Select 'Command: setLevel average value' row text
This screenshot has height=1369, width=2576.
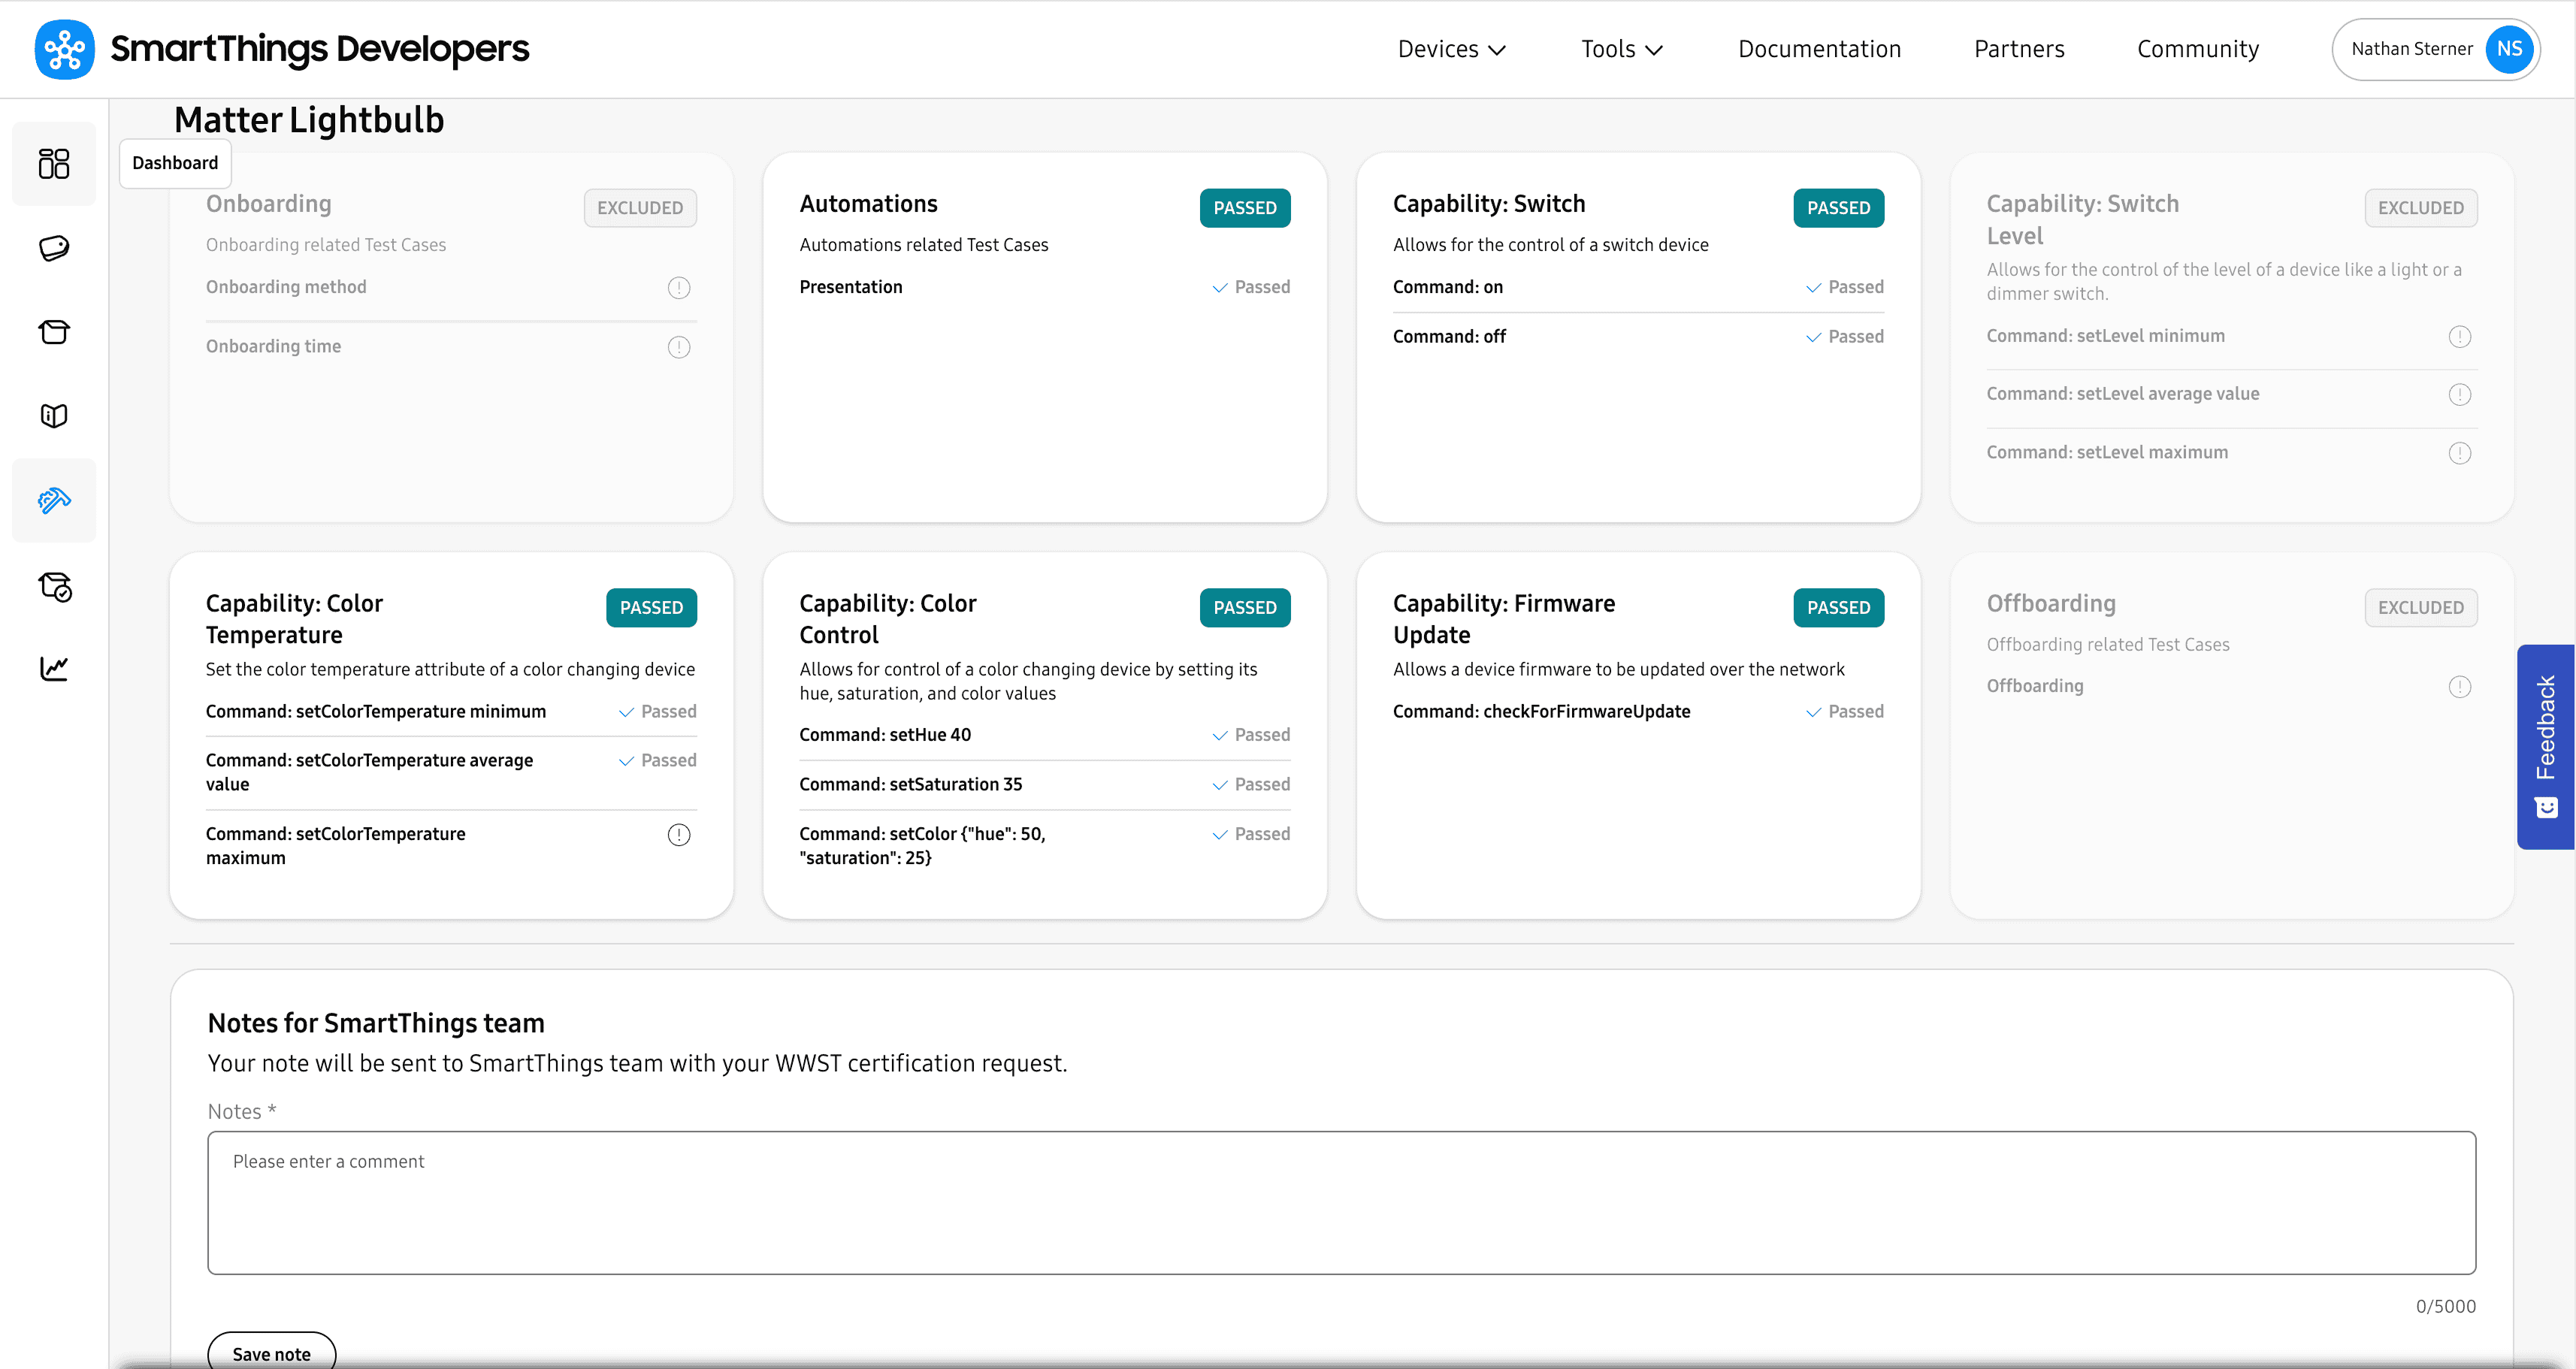pyautogui.click(x=2122, y=394)
